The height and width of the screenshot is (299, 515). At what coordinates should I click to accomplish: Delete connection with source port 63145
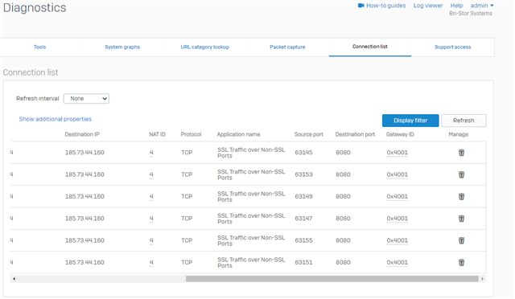(461, 153)
